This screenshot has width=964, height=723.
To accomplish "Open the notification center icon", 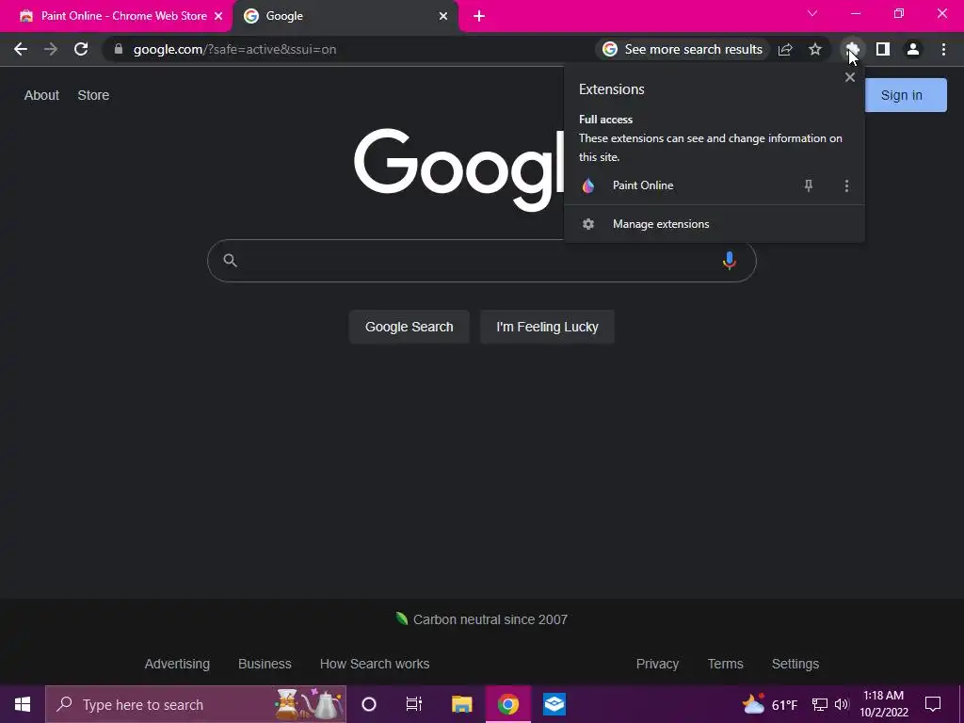I will [933, 704].
